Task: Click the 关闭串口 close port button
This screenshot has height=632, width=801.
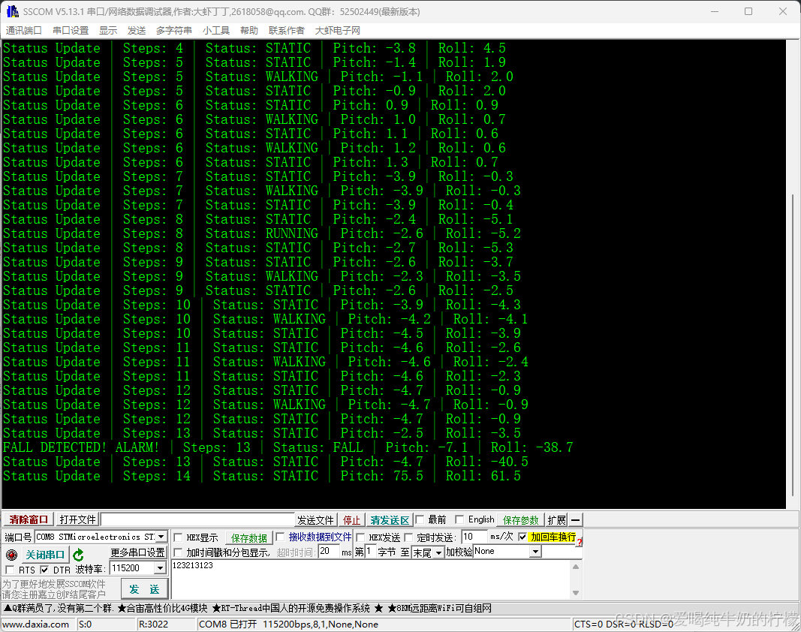Action: tap(44, 555)
